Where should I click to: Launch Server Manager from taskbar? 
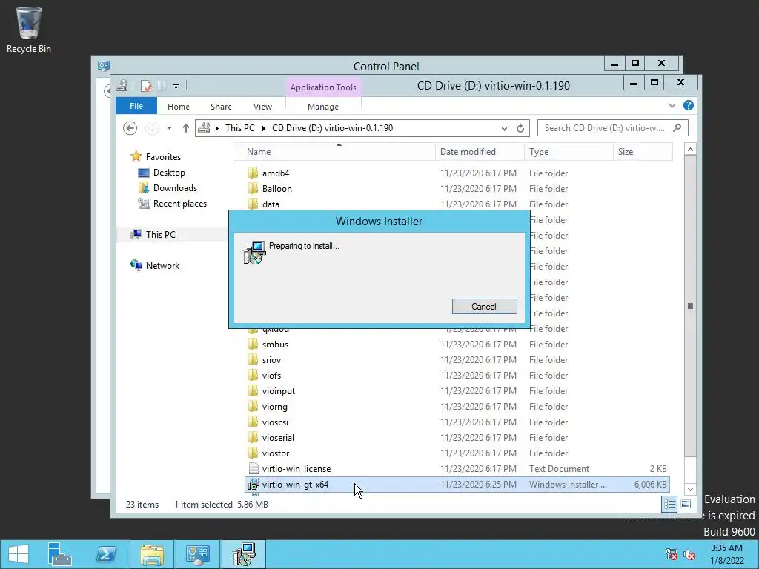coord(60,554)
